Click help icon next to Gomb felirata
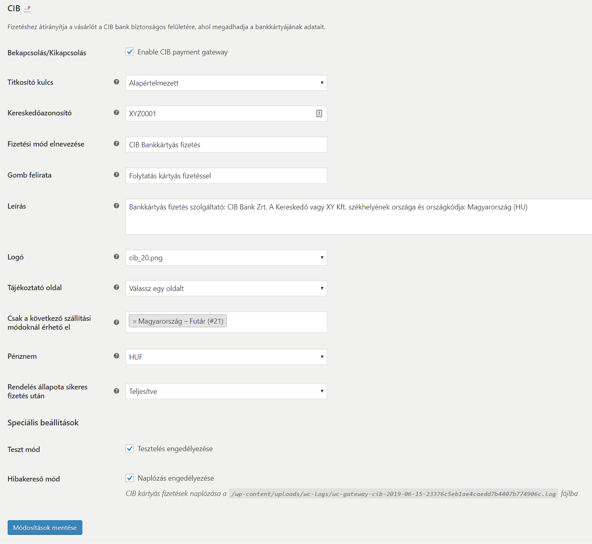The height and width of the screenshot is (544, 592). [x=116, y=175]
